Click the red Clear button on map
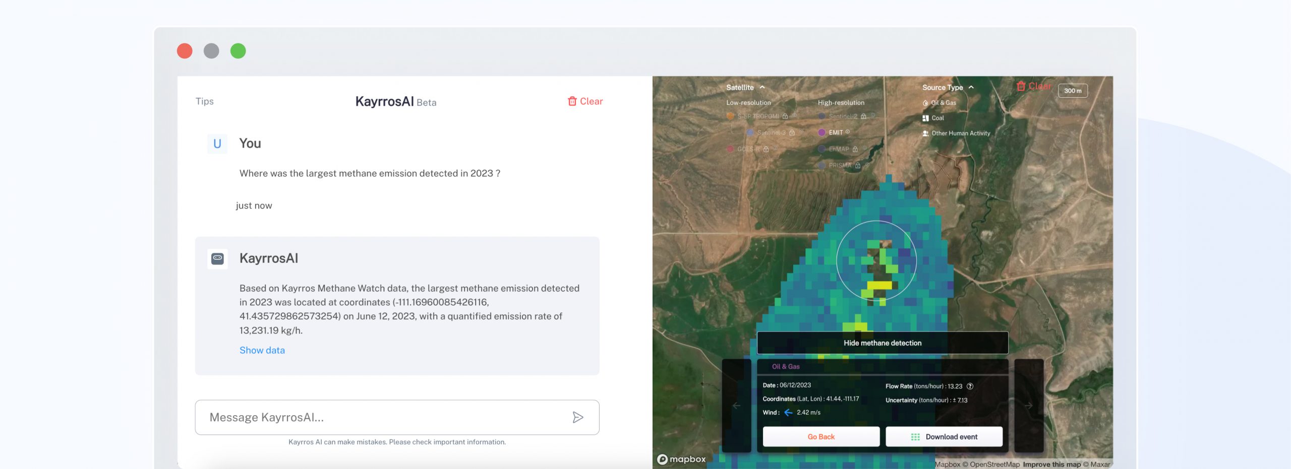The image size is (1291, 469). tap(1033, 86)
